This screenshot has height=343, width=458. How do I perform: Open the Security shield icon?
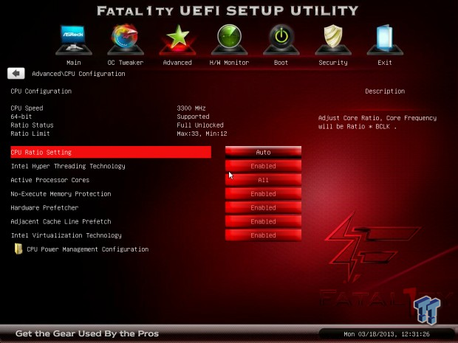333,40
